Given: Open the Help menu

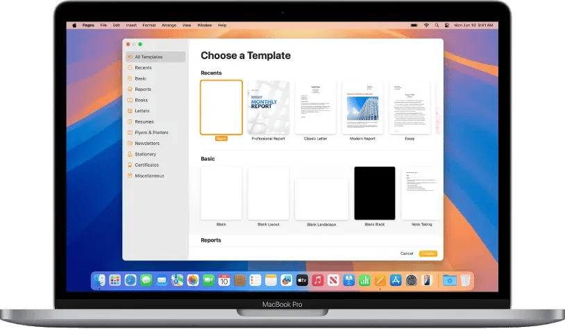Looking at the screenshot, I should 222,25.
